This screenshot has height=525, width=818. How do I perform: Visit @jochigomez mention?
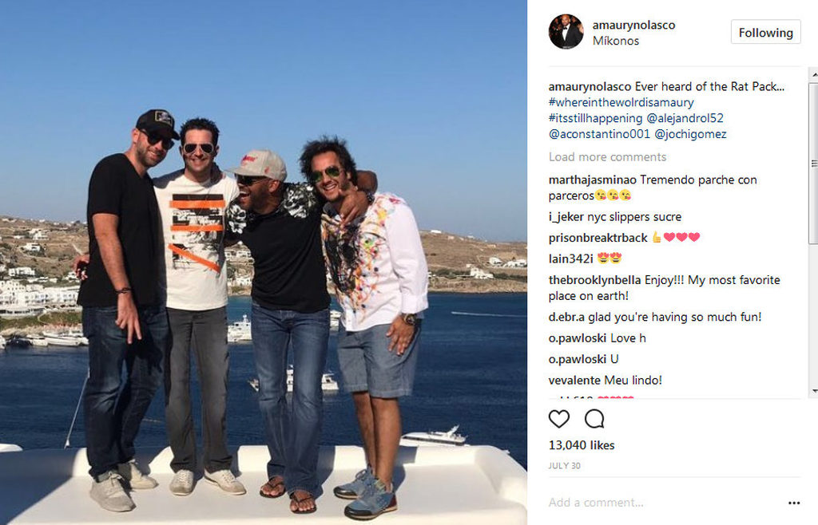click(x=690, y=134)
